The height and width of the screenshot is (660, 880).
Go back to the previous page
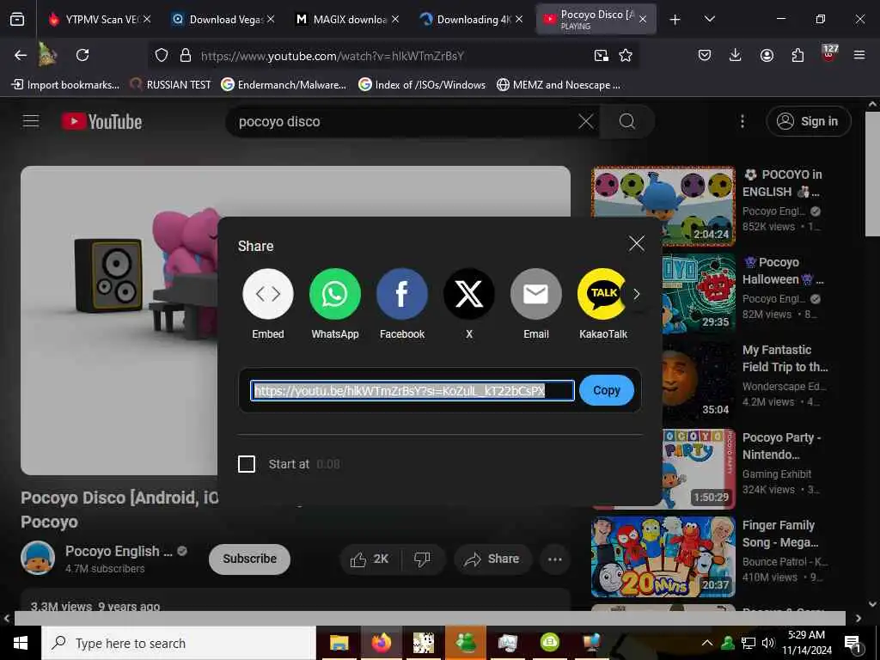[21, 55]
